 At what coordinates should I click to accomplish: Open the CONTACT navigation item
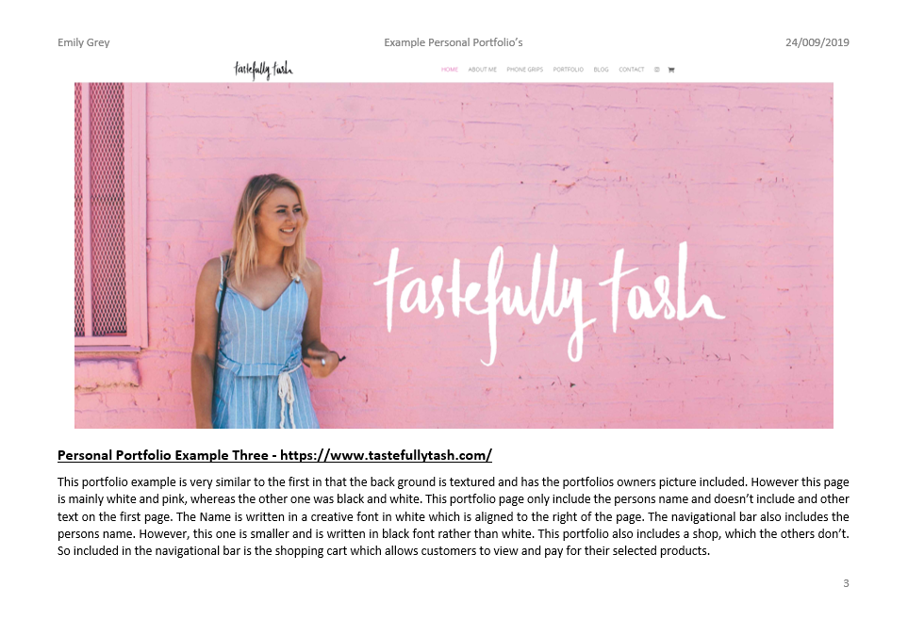(631, 70)
